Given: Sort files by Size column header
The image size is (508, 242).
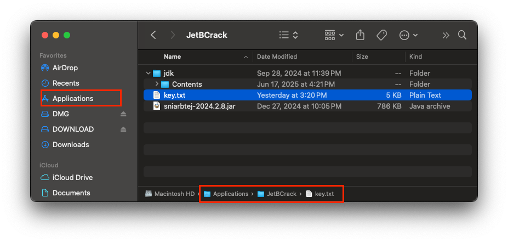Looking at the screenshot, I should [x=362, y=57].
